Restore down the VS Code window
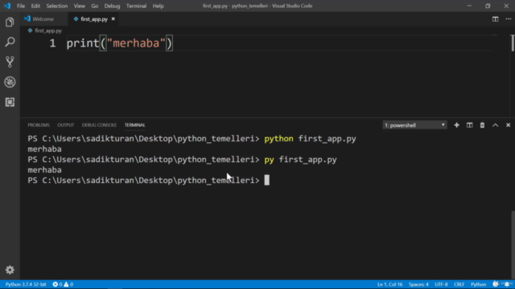515x289 pixels. pos(488,6)
